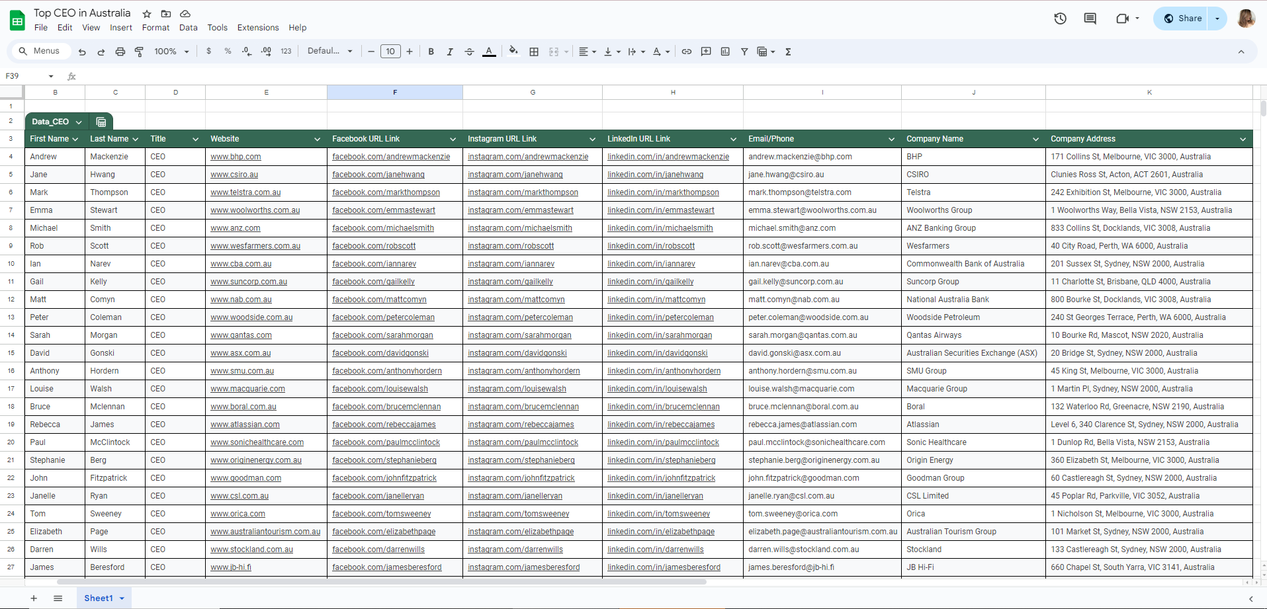Open number format 123 menu
The width and height of the screenshot is (1267, 609).
[286, 51]
